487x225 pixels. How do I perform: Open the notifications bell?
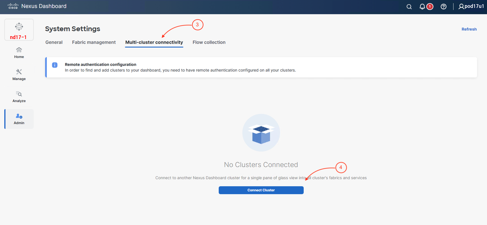pos(422,7)
